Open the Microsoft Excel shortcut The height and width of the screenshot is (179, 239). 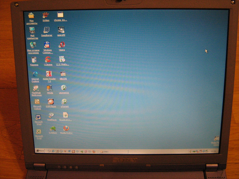[39, 132]
